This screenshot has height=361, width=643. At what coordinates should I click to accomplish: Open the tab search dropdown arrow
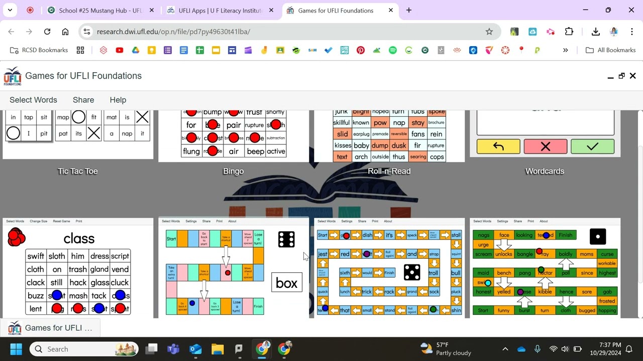pos(10,10)
